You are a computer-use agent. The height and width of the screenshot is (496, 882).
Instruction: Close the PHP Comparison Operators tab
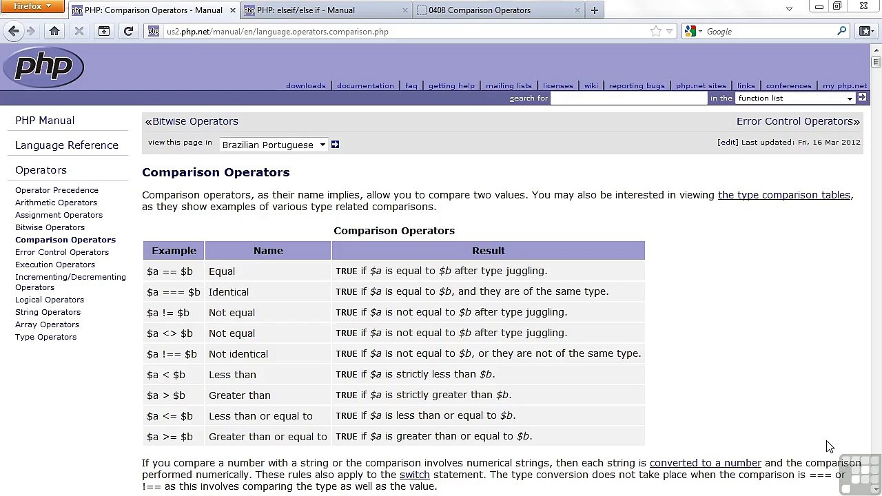click(x=233, y=10)
